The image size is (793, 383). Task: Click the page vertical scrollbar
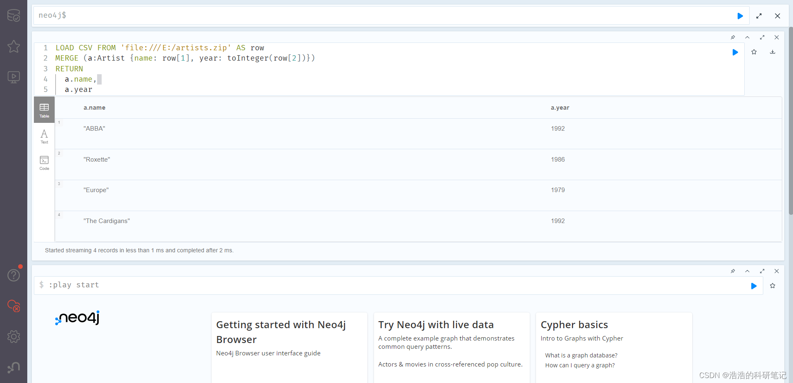click(x=791, y=120)
